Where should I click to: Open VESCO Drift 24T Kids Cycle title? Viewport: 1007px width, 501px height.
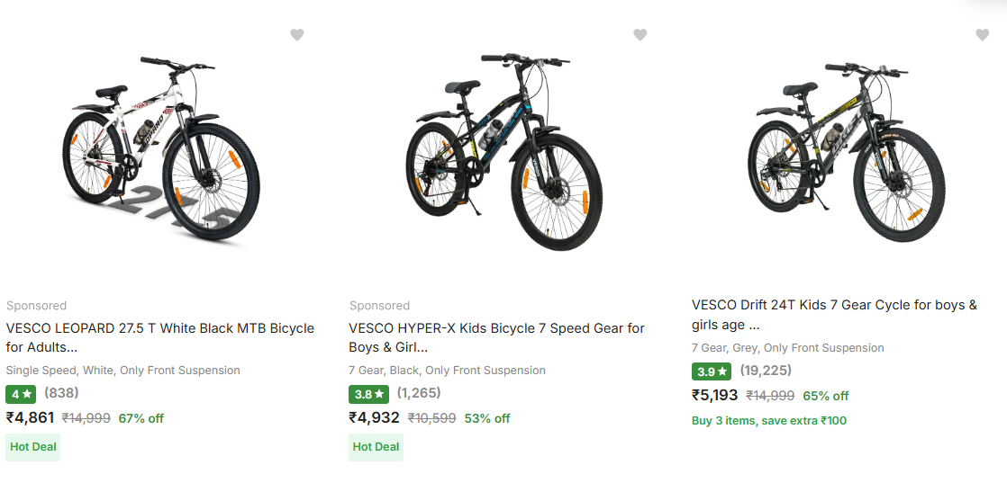tap(834, 314)
